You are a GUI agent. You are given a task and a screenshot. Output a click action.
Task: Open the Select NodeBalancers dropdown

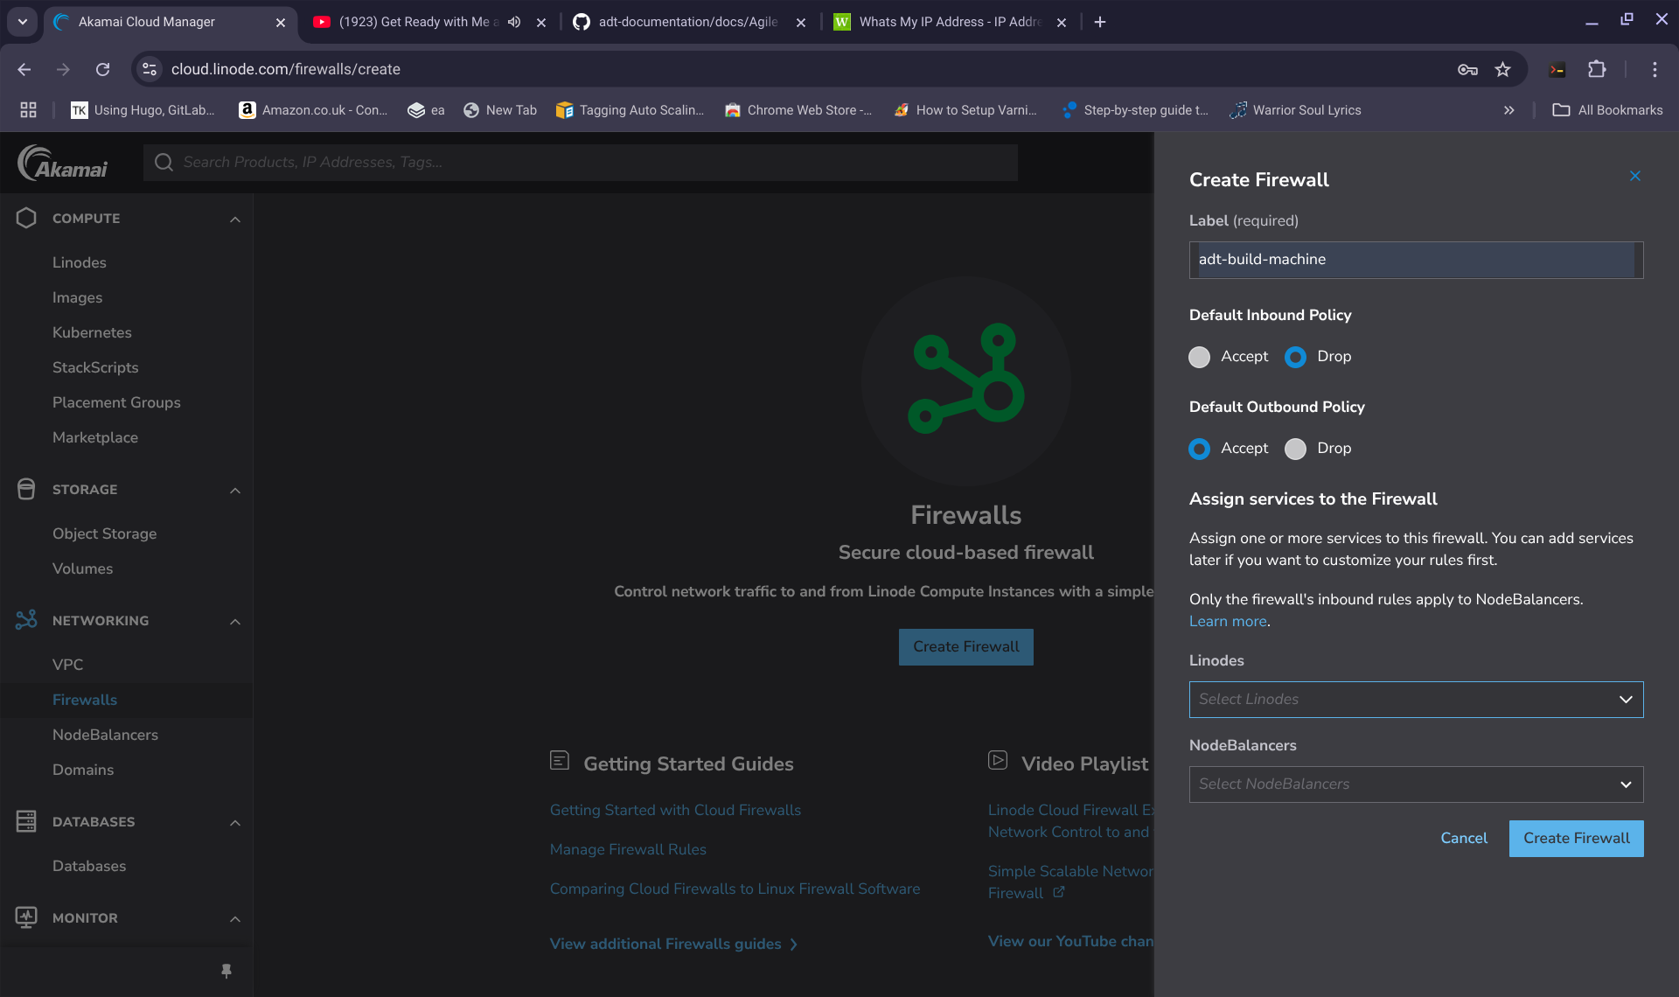coord(1415,784)
